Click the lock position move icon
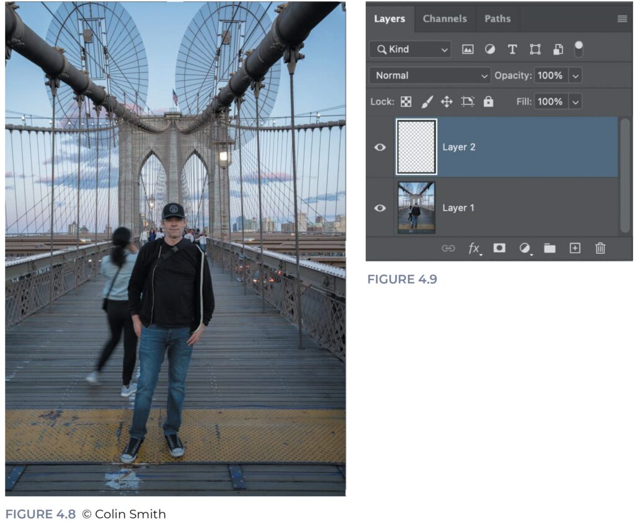Screen dimensions: 635x524 [x=446, y=102]
